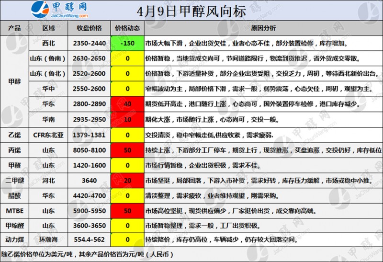Select the 动力煤 product cell
The image size is (383, 262).
15,239
